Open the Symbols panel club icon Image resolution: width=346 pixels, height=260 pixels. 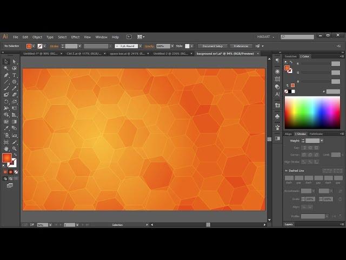277,116
